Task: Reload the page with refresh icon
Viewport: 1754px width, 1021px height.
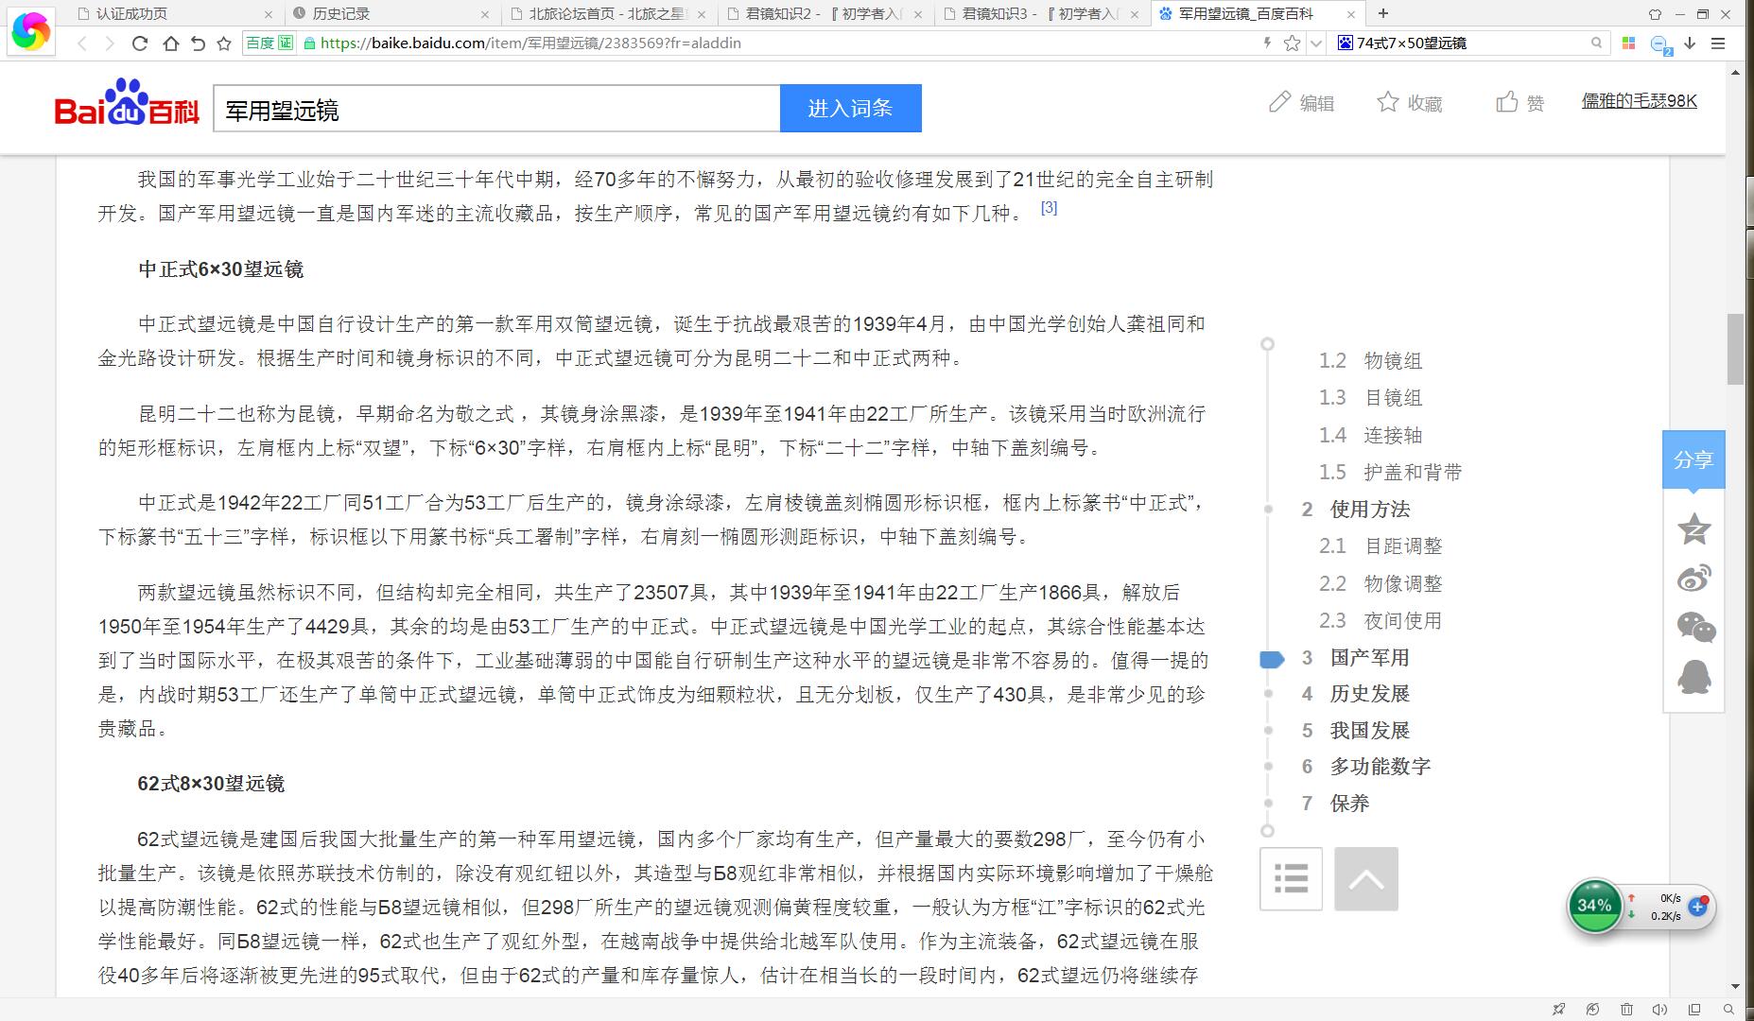Action: pyautogui.click(x=140, y=43)
